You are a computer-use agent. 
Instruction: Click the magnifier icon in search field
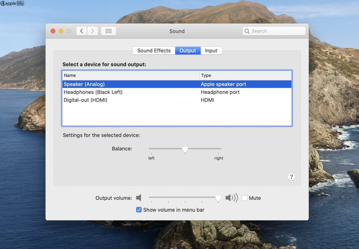tap(247, 31)
